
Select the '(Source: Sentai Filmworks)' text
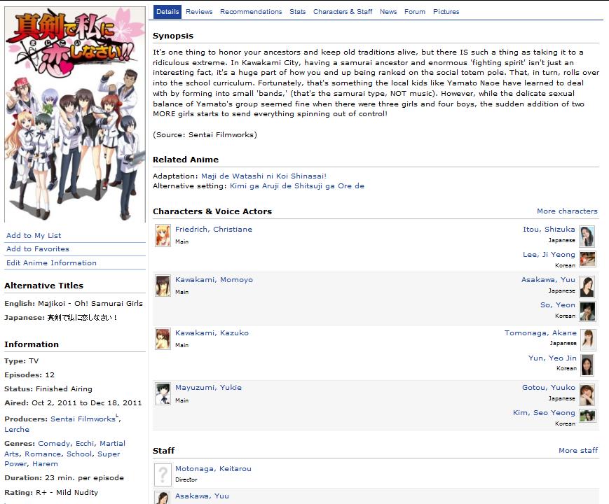[205, 134]
